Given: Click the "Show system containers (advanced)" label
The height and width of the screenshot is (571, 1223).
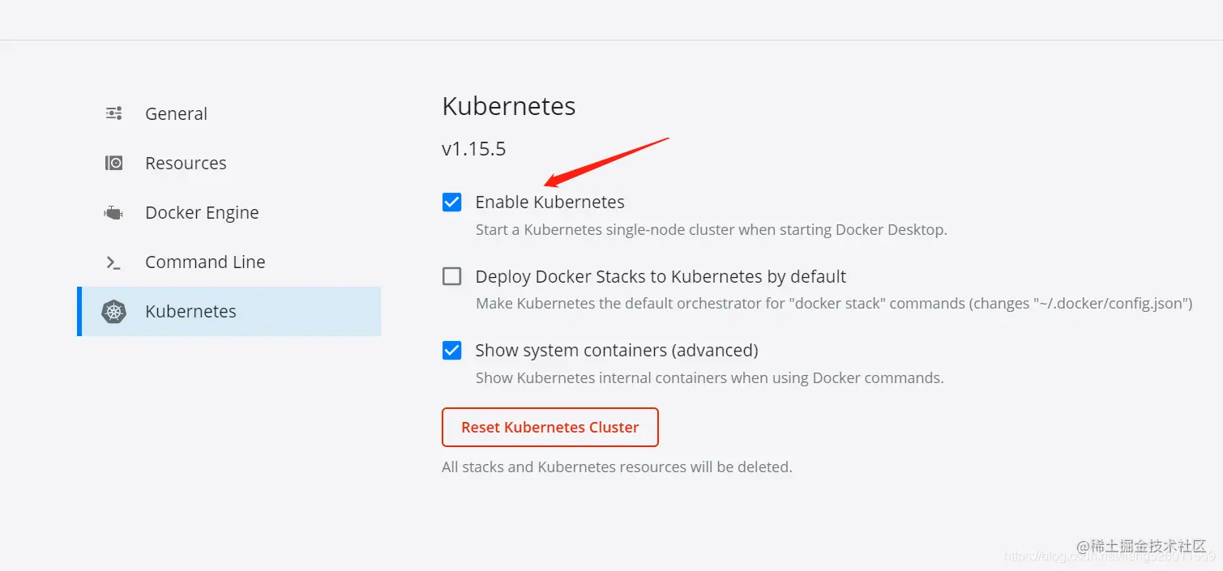Looking at the screenshot, I should pyautogui.click(x=617, y=351).
